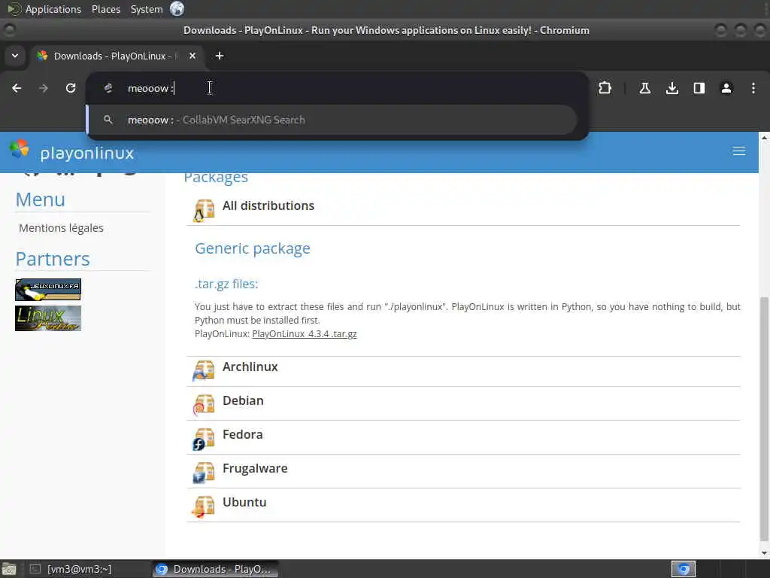
Task: Open the Places menu in top panel
Action: 106,9
